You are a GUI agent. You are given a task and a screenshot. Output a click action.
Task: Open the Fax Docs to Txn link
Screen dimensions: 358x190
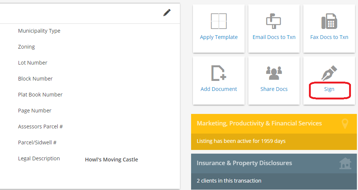329,37
